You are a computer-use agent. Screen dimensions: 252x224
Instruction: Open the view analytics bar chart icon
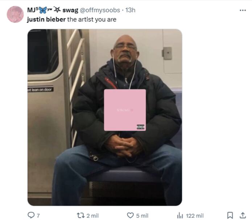coord(180,216)
